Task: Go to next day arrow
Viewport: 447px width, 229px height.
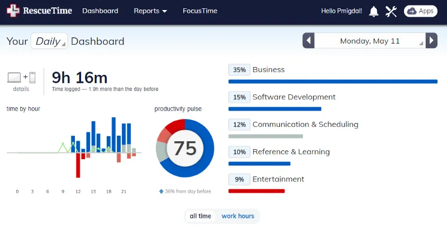Action: (431, 41)
